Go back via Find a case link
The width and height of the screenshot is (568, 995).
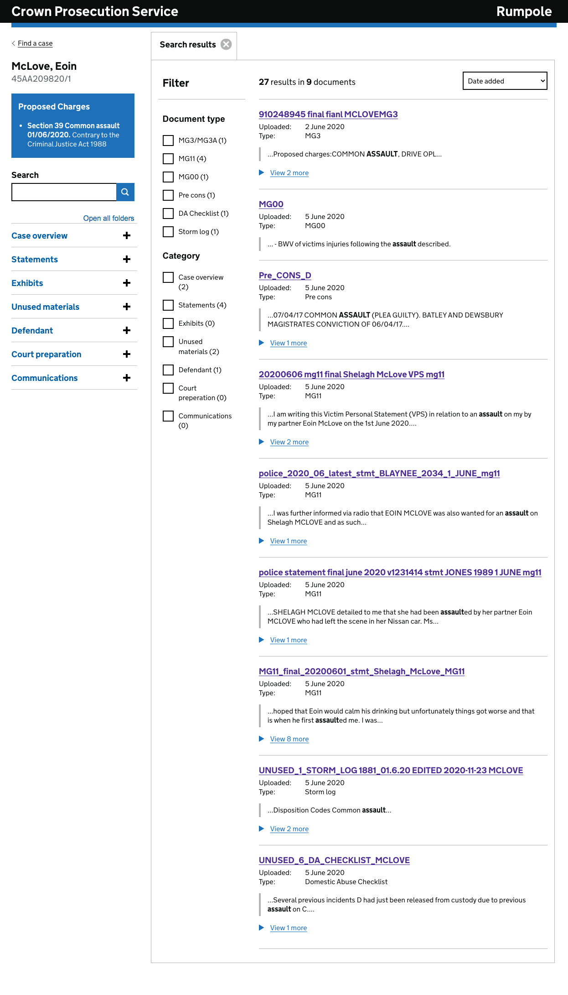point(35,43)
